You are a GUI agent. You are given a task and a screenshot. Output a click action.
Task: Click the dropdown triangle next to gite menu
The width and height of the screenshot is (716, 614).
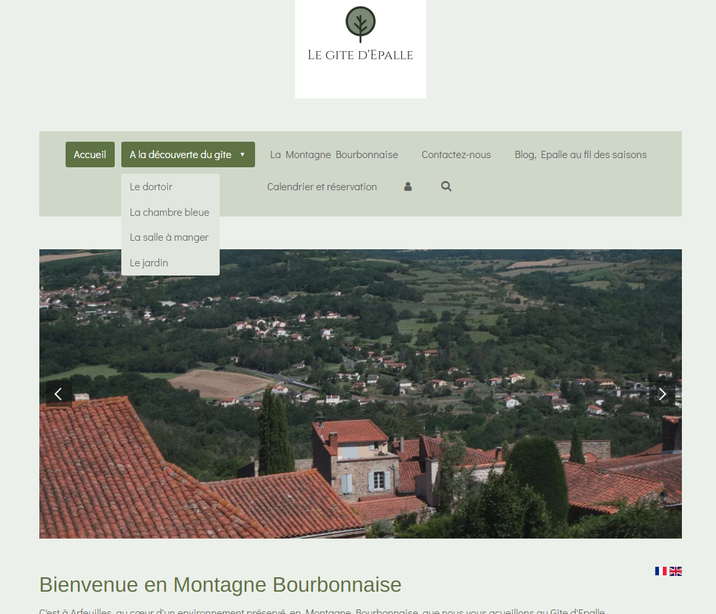[242, 155]
